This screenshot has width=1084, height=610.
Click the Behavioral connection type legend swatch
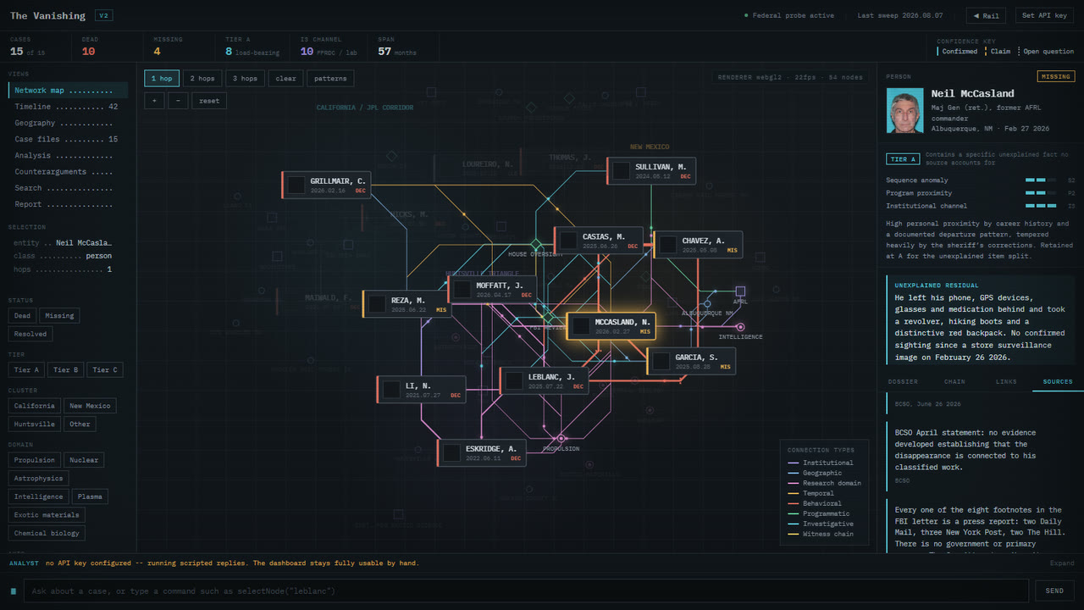tap(794, 503)
